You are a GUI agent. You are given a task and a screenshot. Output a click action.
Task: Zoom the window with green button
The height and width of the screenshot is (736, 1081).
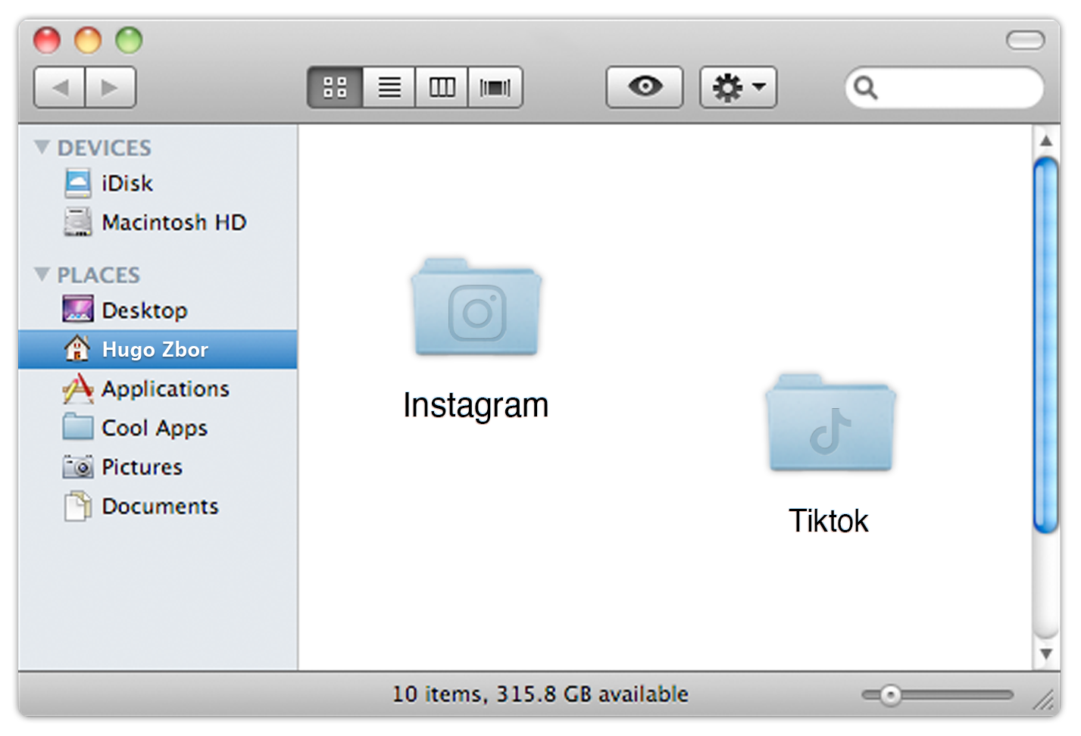(x=129, y=40)
